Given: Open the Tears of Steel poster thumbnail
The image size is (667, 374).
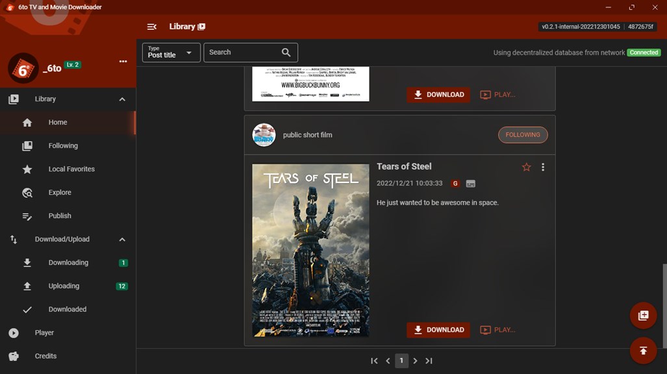Looking at the screenshot, I should pyautogui.click(x=310, y=251).
